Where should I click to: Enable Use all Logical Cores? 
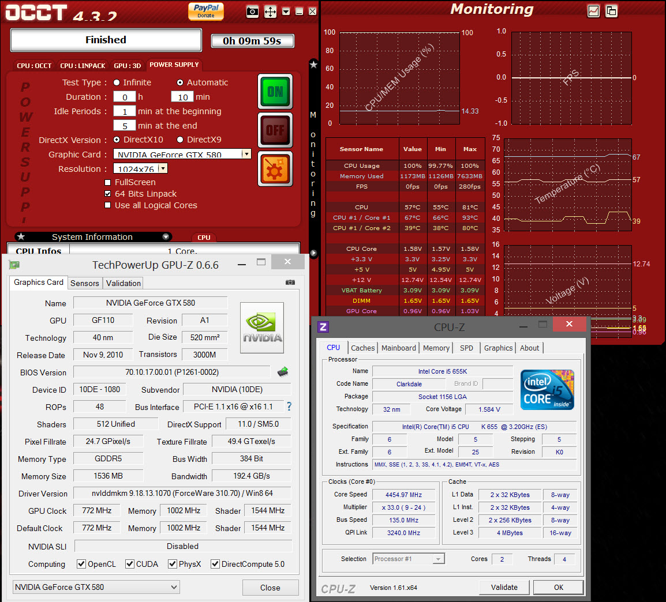[108, 205]
